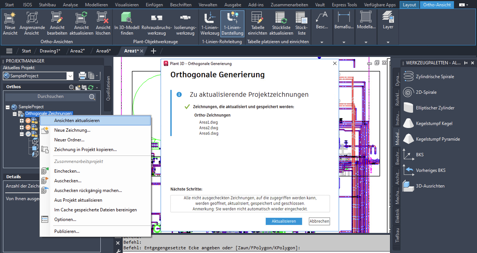Open the Beschriftung panel dropdown
This screenshot has width=477, height=253.
pyautogui.click(x=322, y=42)
